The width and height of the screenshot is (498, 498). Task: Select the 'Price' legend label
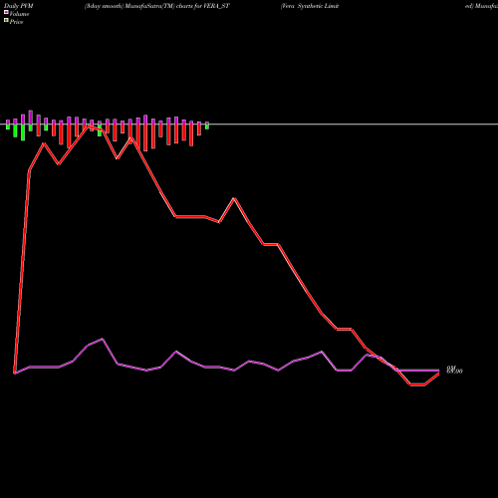pos(16,22)
